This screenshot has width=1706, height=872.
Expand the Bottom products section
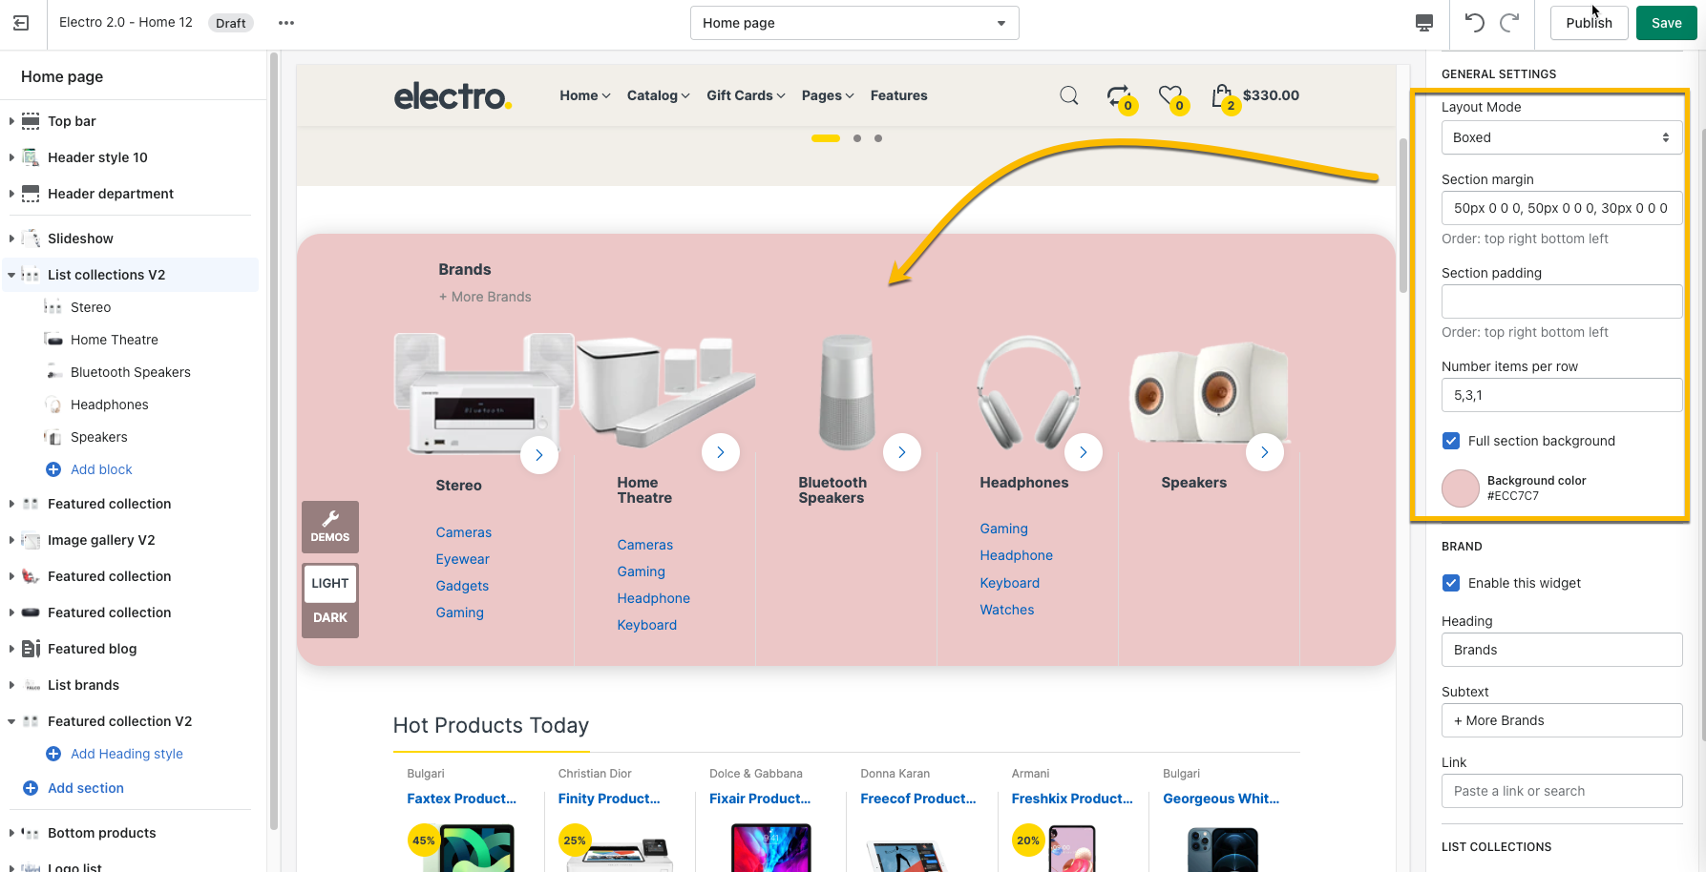(11, 833)
